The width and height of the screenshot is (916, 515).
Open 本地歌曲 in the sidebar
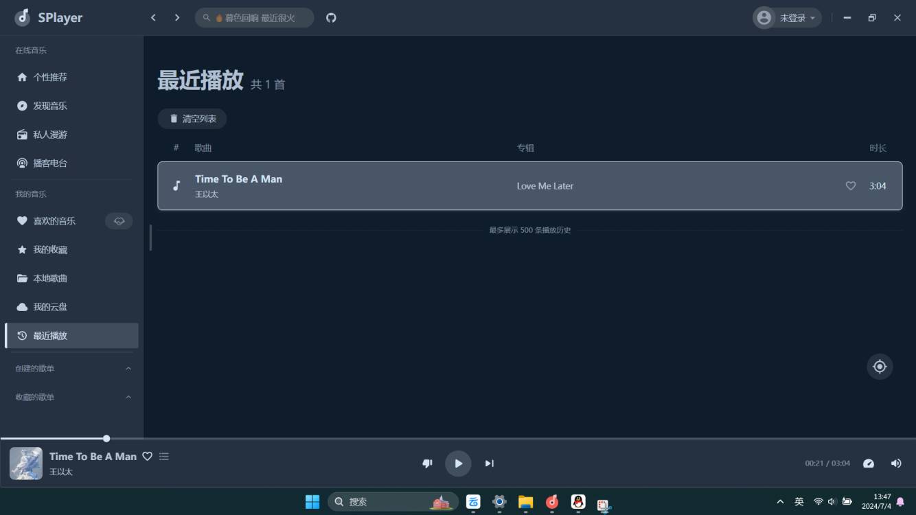[50, 278]
